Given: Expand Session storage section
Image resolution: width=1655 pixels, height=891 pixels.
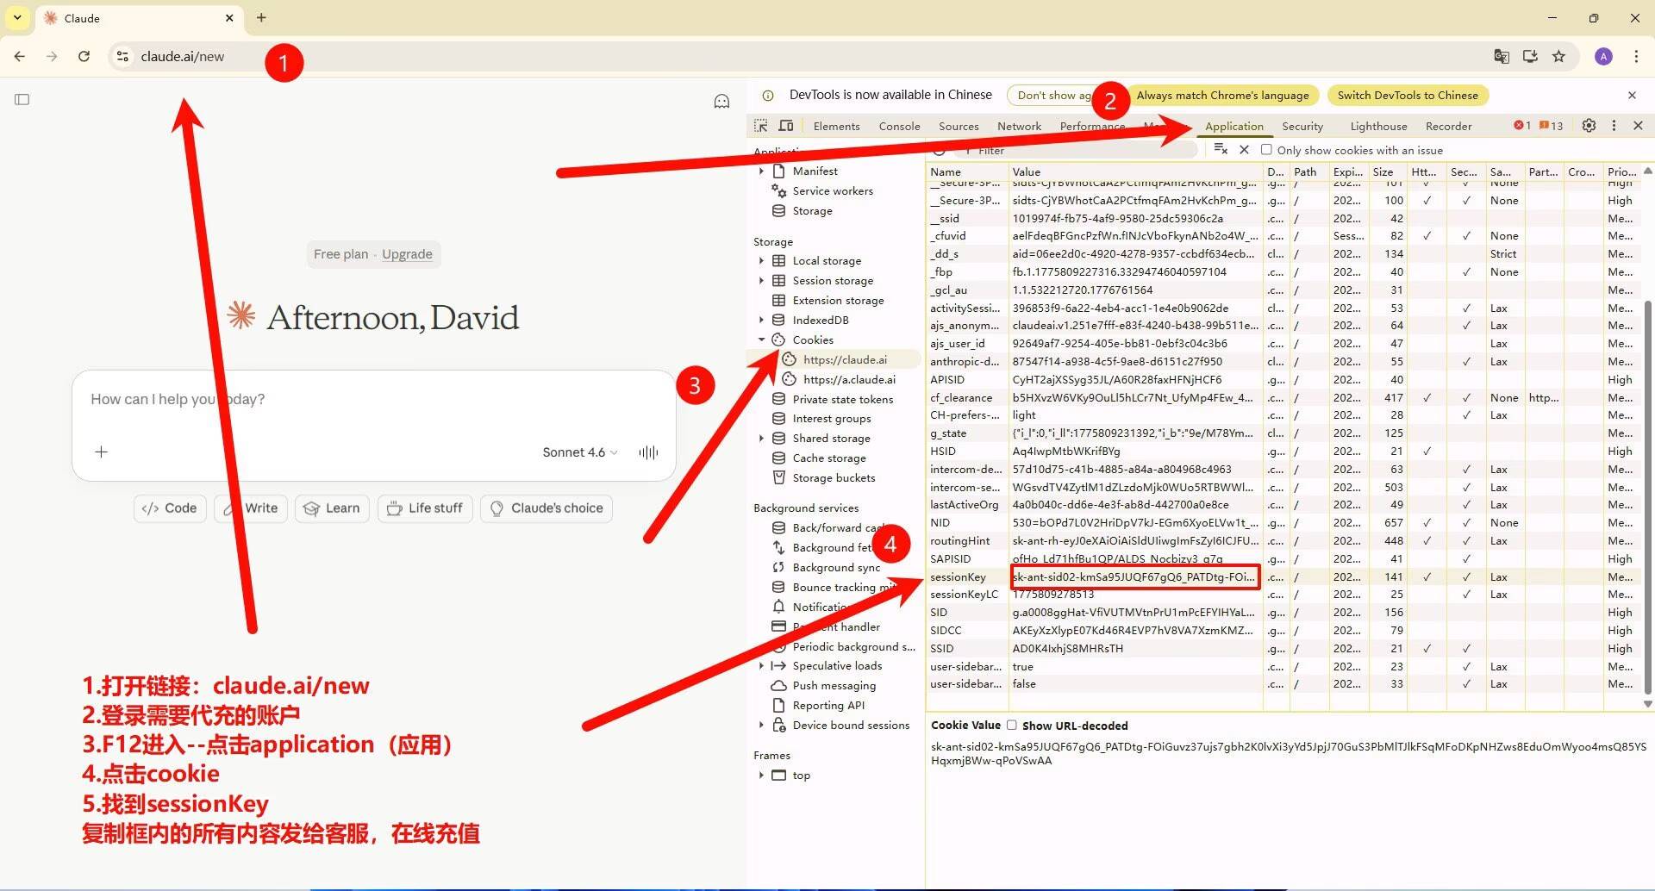Looking at the screenshot, I should click(x=761, y=280).
